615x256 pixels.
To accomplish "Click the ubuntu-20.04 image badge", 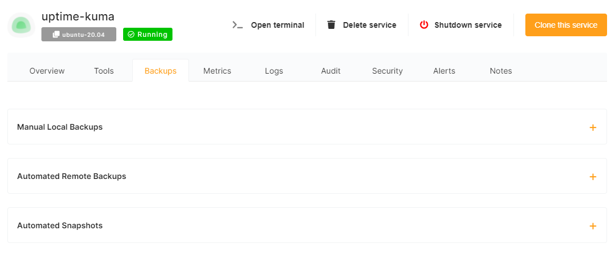I will (x=79, y=35).
